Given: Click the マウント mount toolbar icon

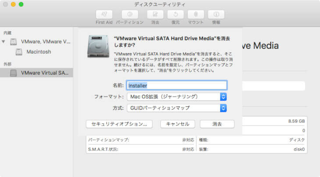Looking at the screenshot, I should (196, 14).
